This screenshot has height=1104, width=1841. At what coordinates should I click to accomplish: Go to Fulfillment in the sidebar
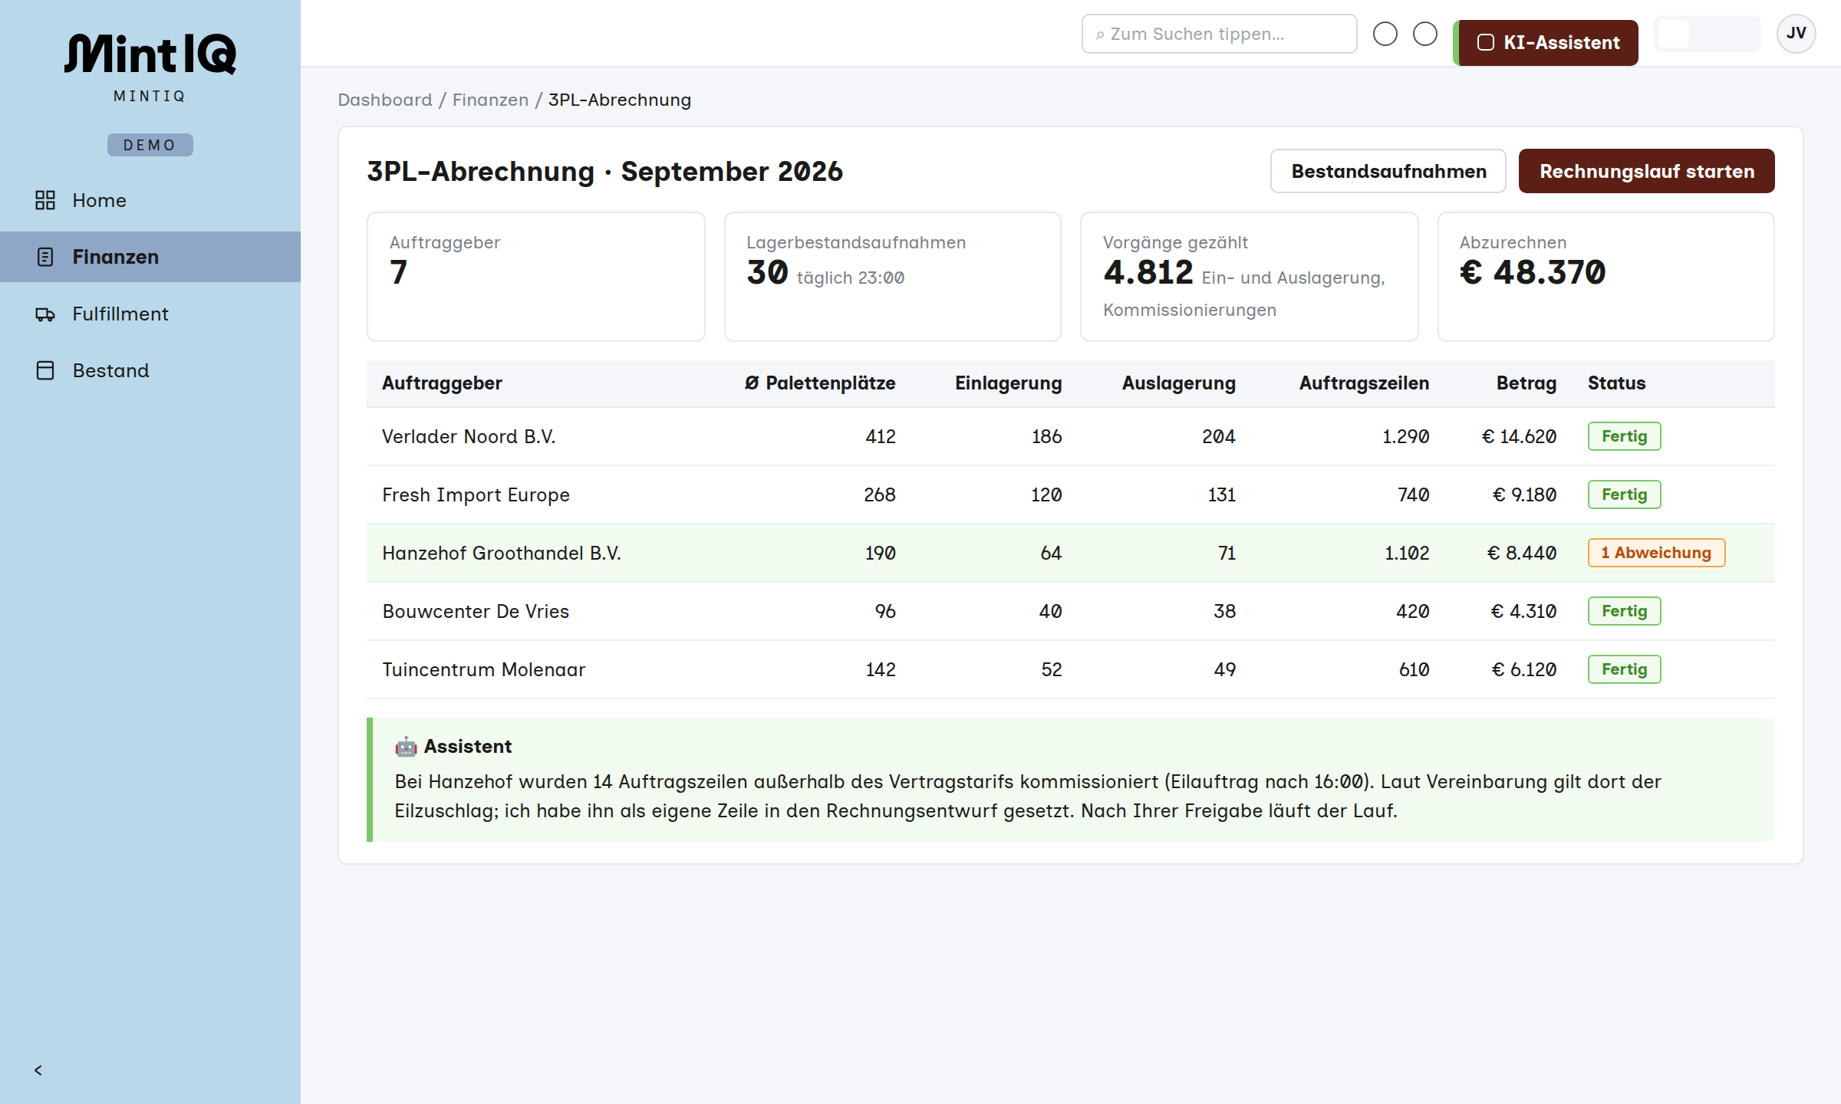pyautogui.click(x=150, y=314)
